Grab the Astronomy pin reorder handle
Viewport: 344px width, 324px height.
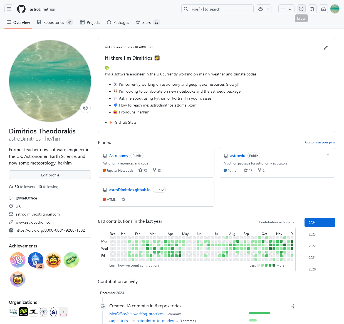click(207, 156)
